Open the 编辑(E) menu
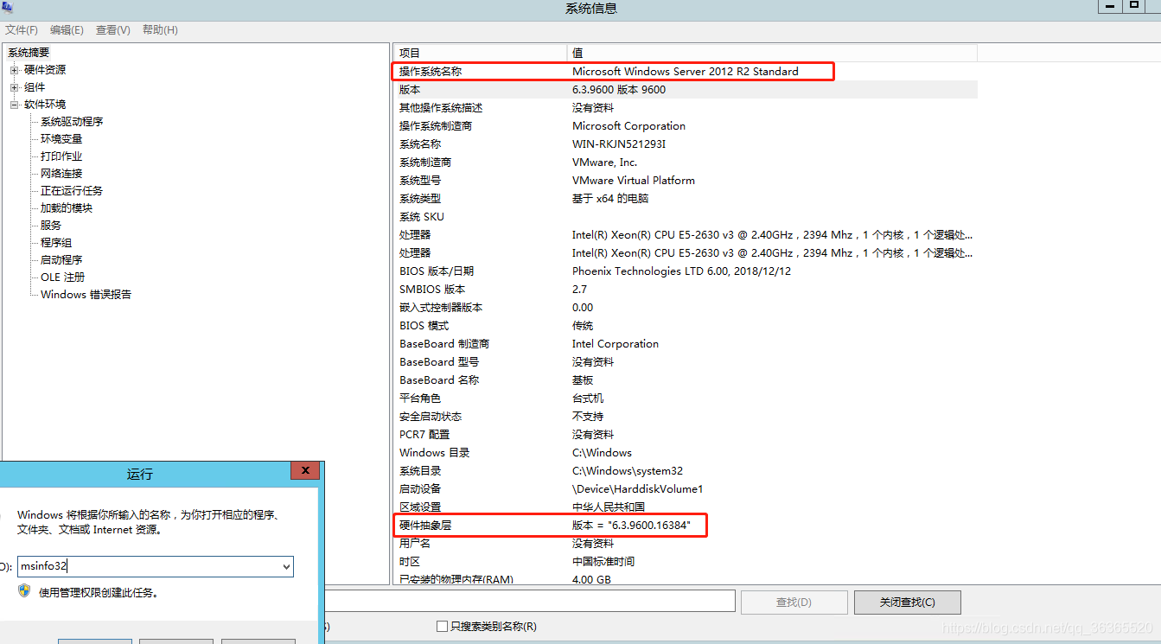 67,30
